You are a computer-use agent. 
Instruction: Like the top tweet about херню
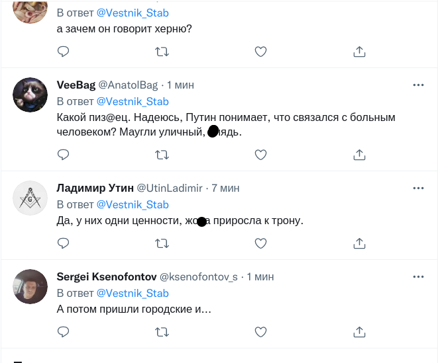260,51
